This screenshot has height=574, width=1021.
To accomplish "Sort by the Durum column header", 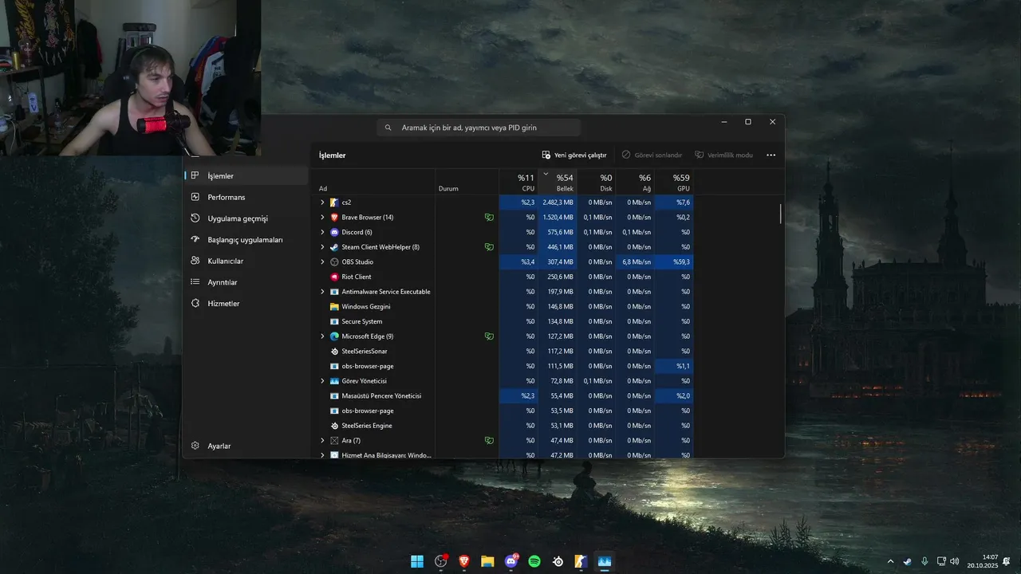I will 467,182.
